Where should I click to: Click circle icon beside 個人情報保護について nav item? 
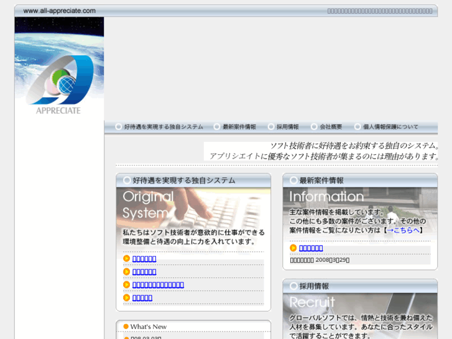click(357, 127)
